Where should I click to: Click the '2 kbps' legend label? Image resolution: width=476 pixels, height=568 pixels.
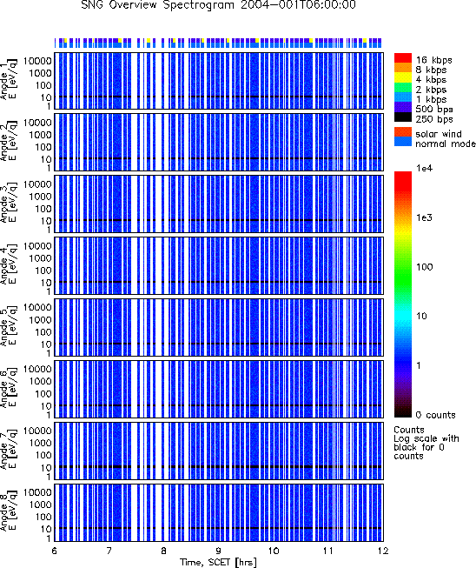point(431,90)
